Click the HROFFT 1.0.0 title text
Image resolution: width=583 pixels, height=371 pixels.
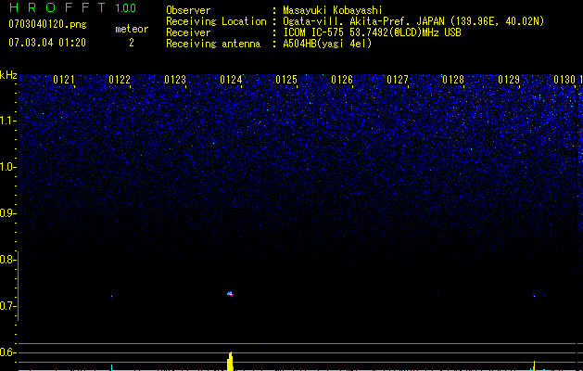pyautogui.click(x=72, y=7)
